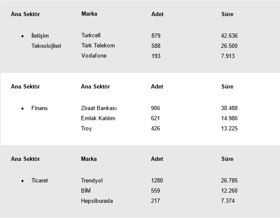Select Trendyol count value 1280
Screen dimensions: 280x218
click(157, 180)
